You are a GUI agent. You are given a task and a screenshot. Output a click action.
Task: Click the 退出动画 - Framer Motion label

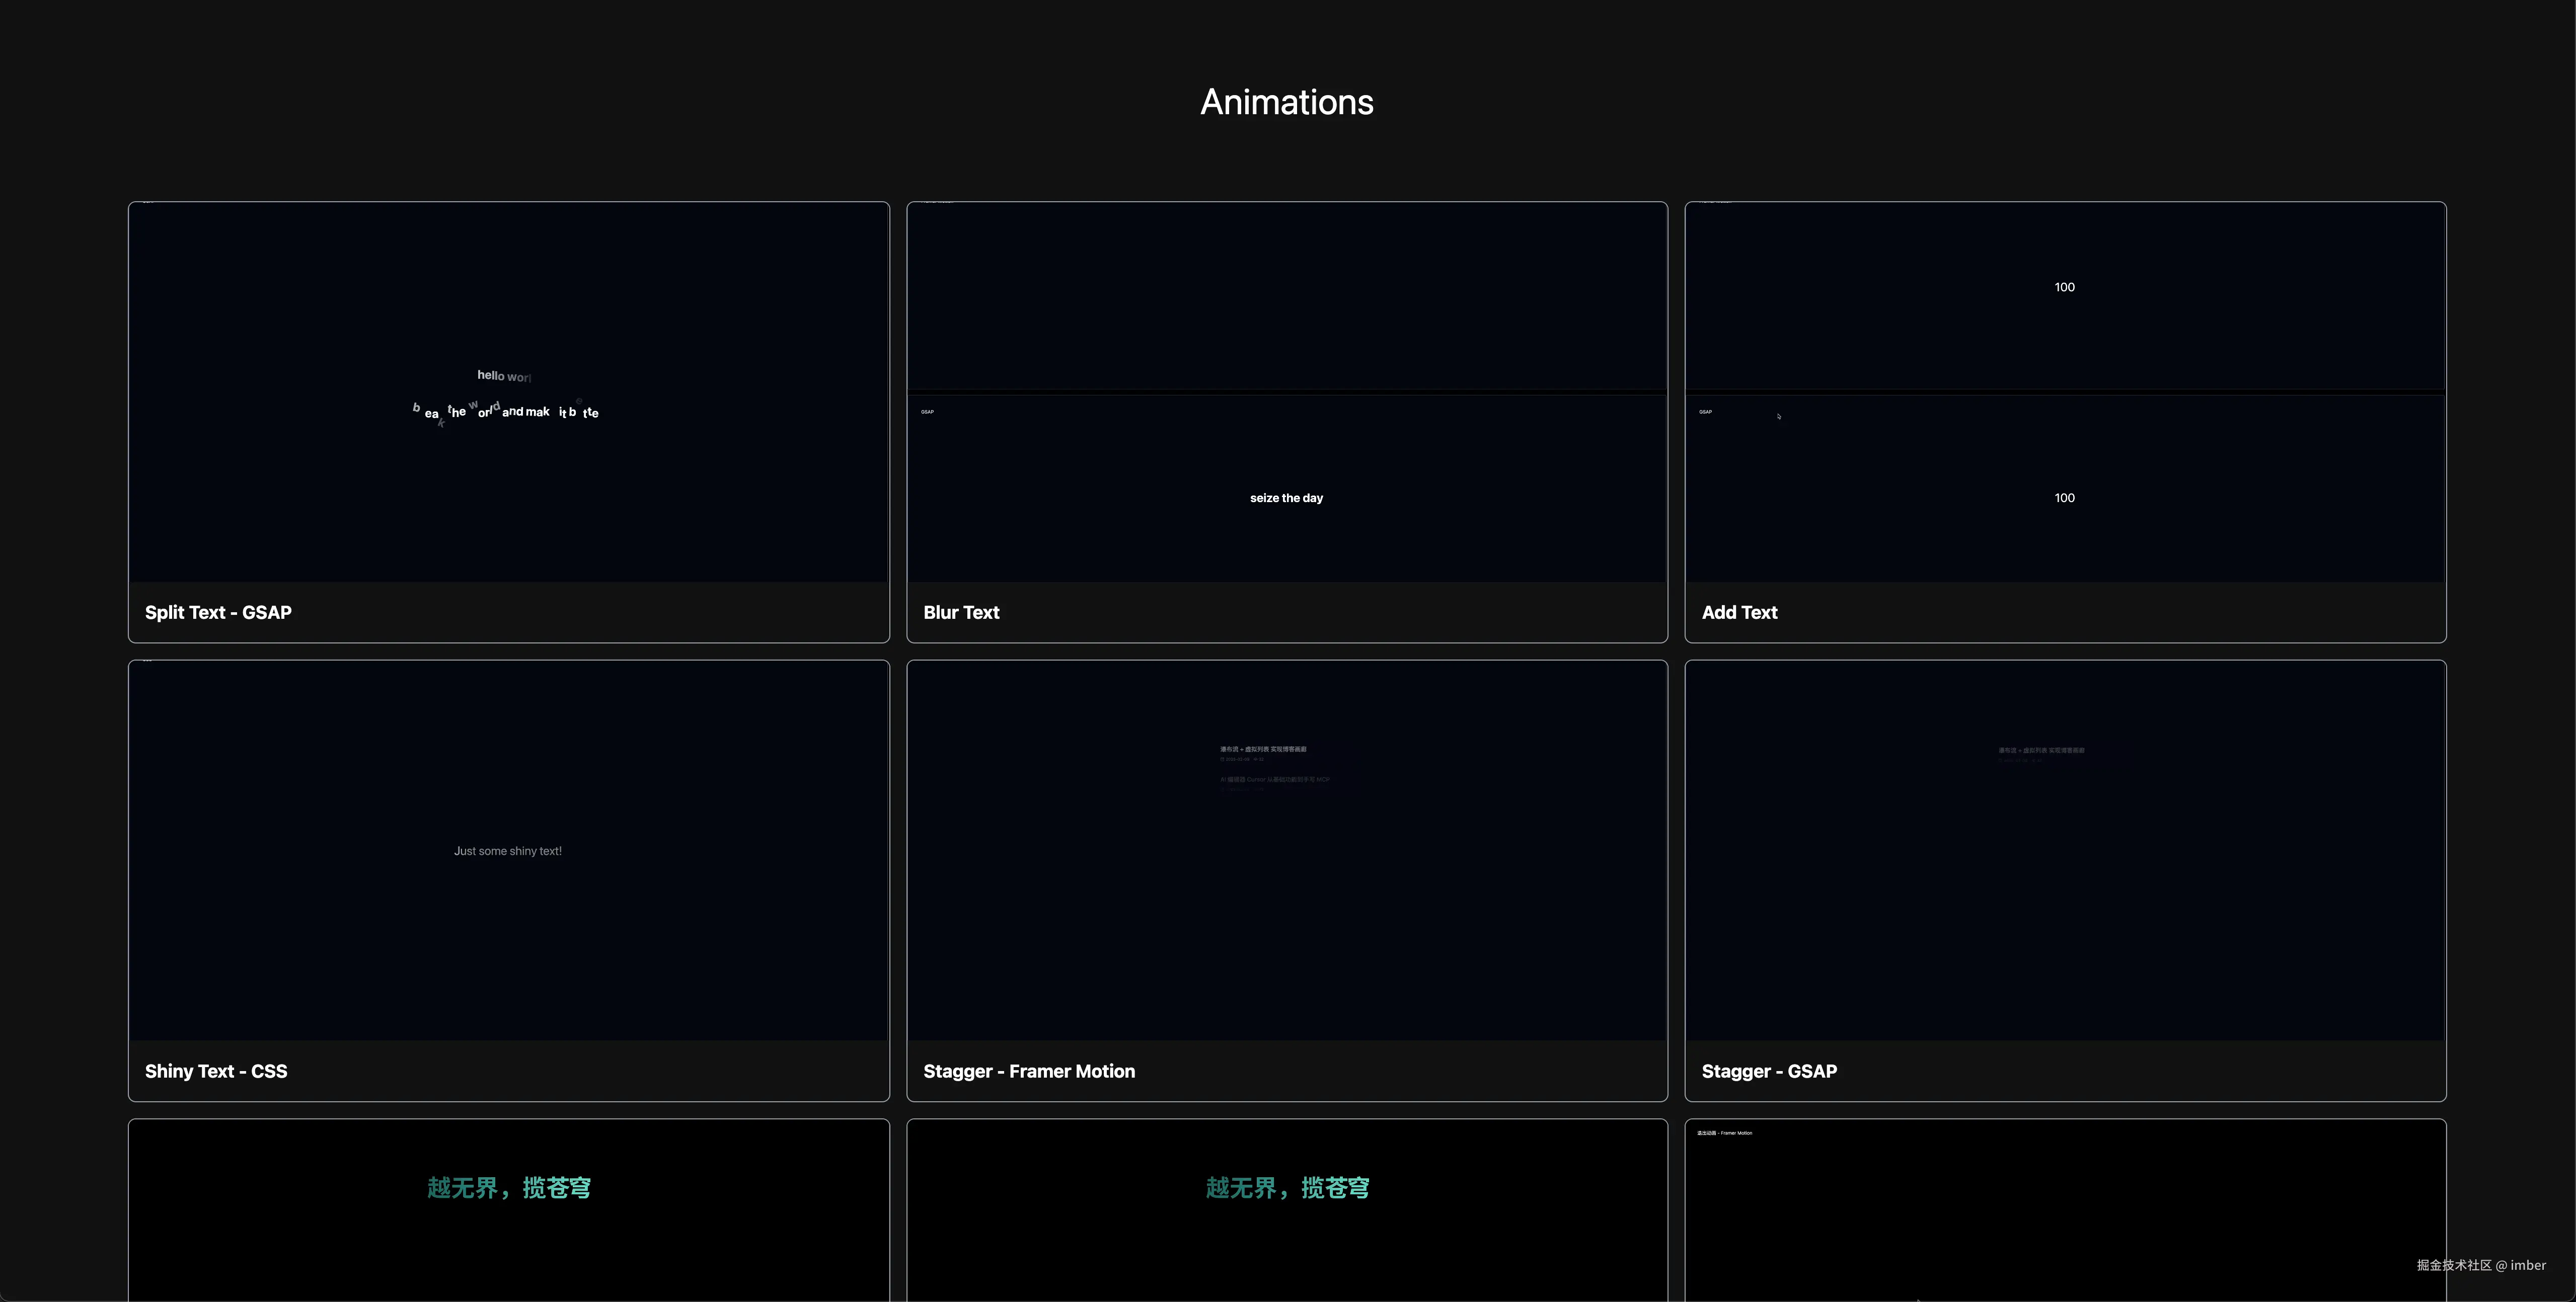1724,1132
